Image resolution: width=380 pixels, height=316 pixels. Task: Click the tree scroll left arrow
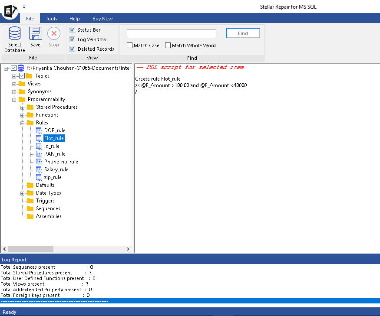(x=4, y=249)
